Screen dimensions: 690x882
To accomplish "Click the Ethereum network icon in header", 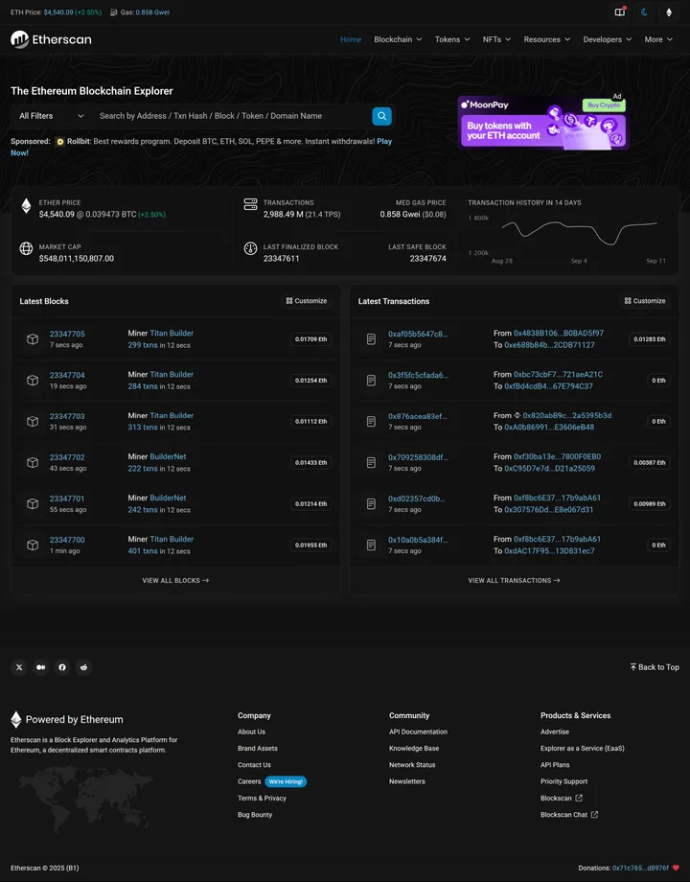I will click(x=669, y=12).
